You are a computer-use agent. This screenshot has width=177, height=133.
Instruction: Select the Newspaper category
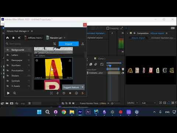click(x=17, y=60)
